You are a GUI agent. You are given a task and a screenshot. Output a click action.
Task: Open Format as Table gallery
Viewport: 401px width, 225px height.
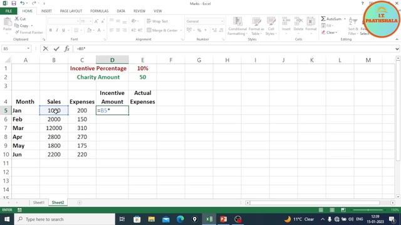(x=256, y=26)
